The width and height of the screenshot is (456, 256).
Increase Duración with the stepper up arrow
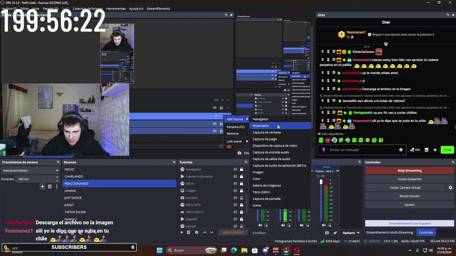coord(57,177)
